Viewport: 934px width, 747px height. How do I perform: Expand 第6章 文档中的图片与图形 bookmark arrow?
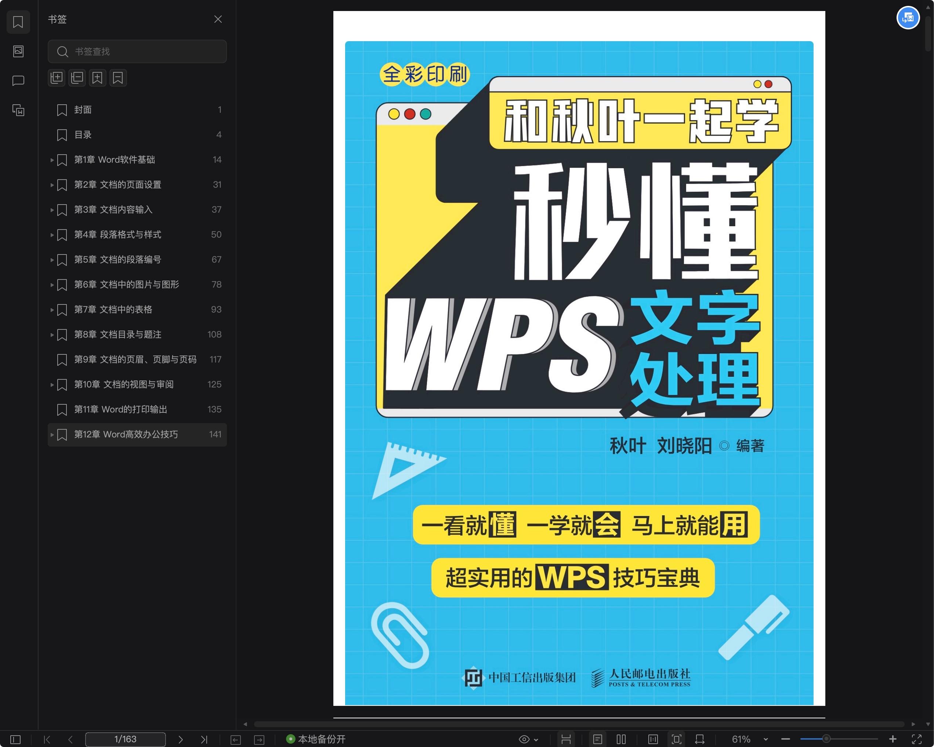tap(52, 285)
